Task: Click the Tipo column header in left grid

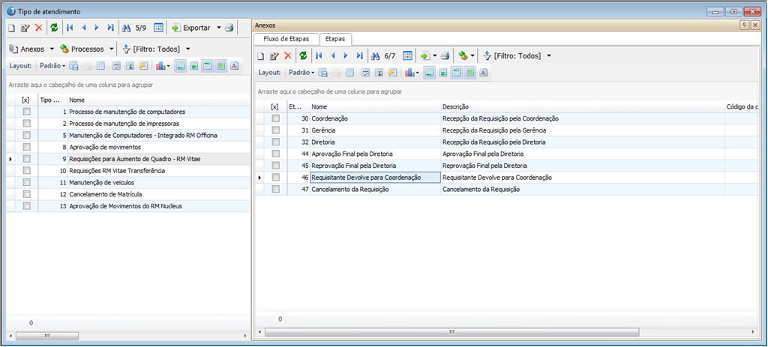Action: (x=52, y=100)
